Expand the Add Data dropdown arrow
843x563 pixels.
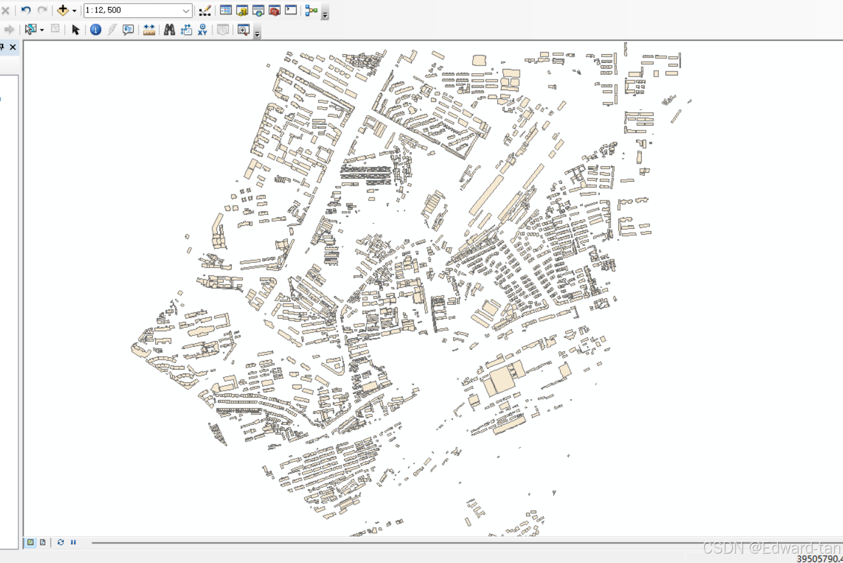tap(74, 11)
